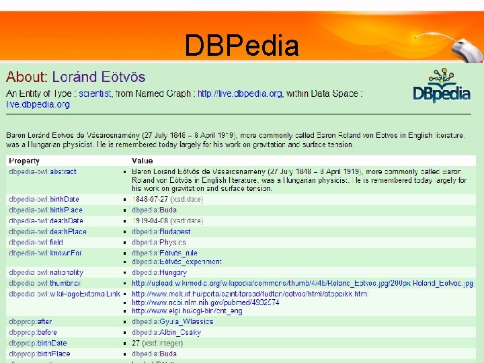This screenshot has width=484, height=363.
Task: Follow the http://live.dbpedia.org named graph link
Action: 239,93
